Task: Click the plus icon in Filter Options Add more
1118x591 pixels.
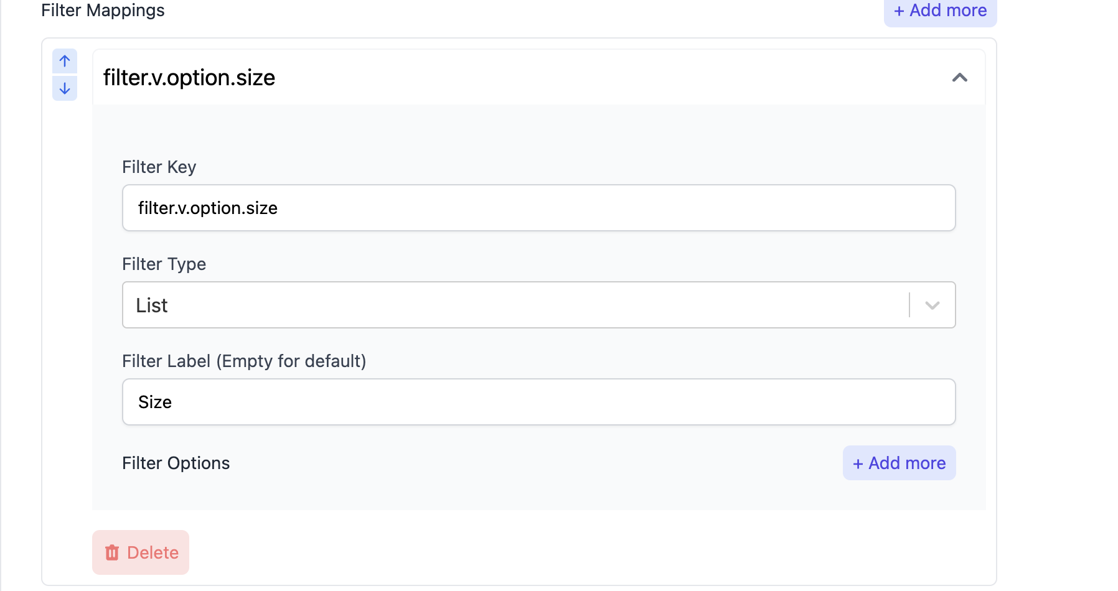Action: pyautogui.click(x=858, y=463)
